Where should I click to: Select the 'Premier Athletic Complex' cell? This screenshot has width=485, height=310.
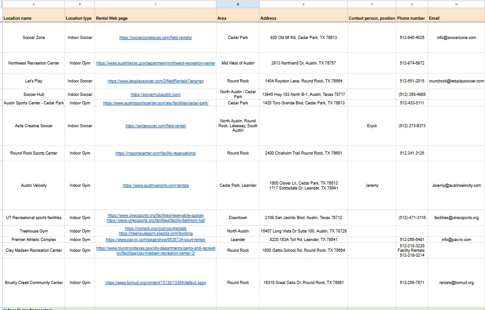[34, 240]
